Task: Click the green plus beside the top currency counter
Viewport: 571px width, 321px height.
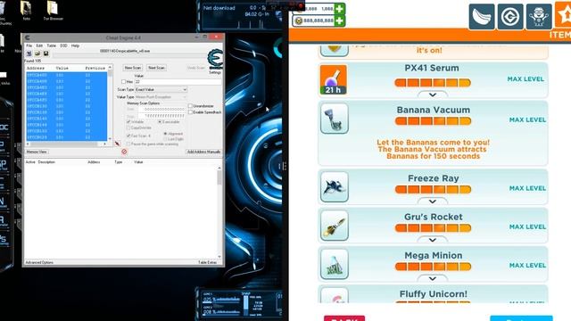Action: click(x=339, y=9)
